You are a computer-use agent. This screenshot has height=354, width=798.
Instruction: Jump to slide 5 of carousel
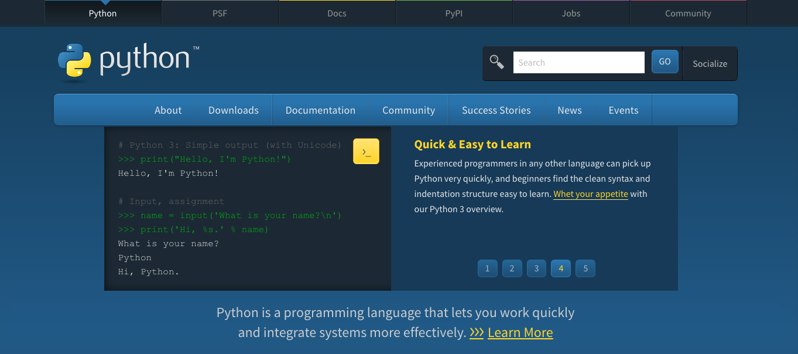(585, 268)
